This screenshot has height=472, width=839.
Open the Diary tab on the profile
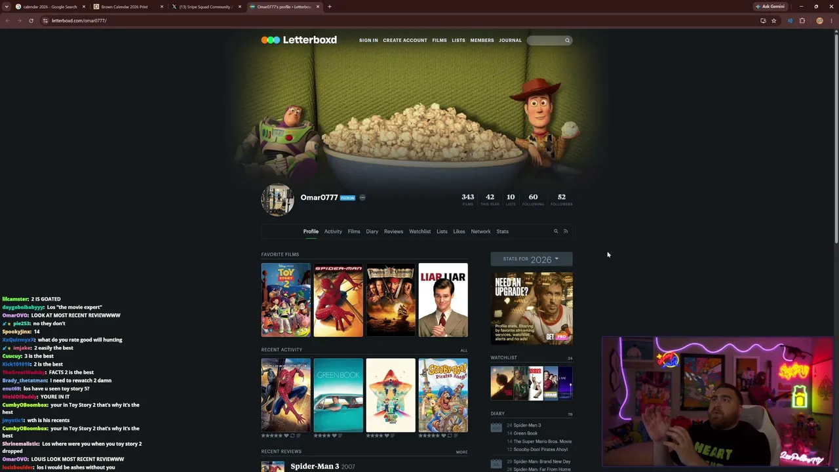click(372, 231)
